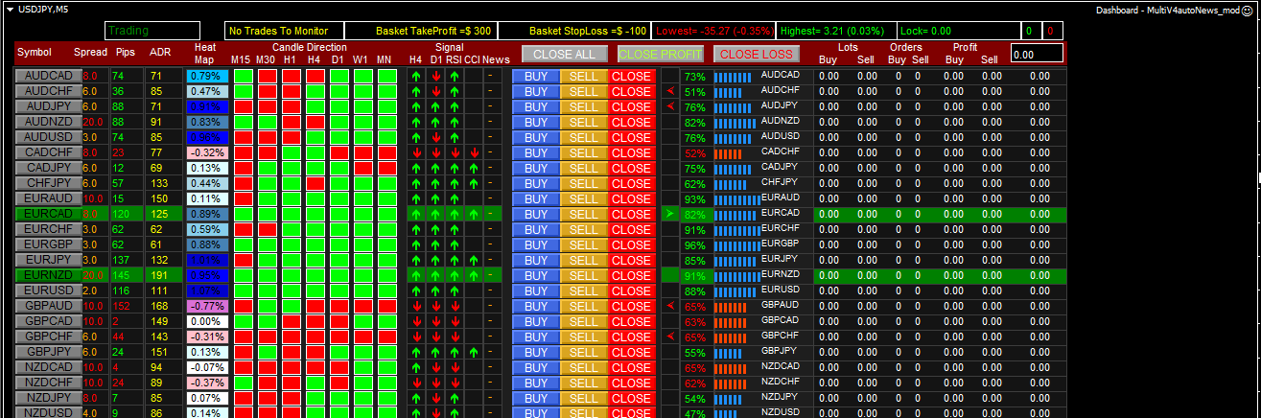The image size is (1261, 418).
Task: Click the 0.00 lot size input field
Action: (1037, 55)
